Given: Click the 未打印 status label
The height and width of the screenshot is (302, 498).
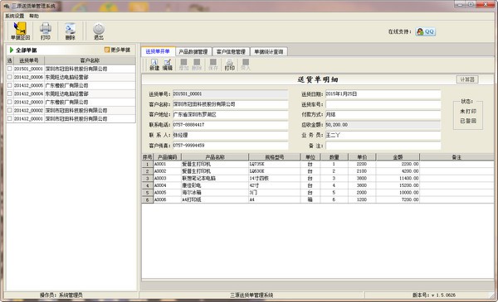Looking at the screenshot, I should coord(468,111).
